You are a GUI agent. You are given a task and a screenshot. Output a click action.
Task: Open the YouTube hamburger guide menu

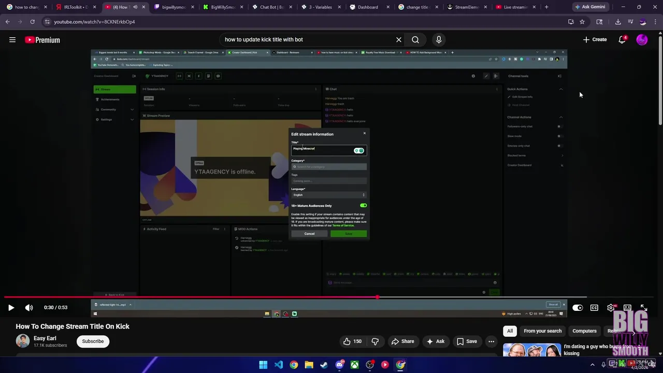[12, 40]
